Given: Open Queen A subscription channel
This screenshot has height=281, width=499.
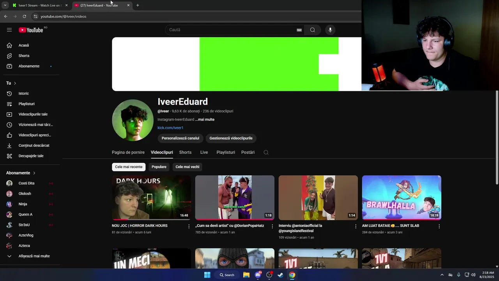Looking at the screenshot, I should (x=30, y=215).
